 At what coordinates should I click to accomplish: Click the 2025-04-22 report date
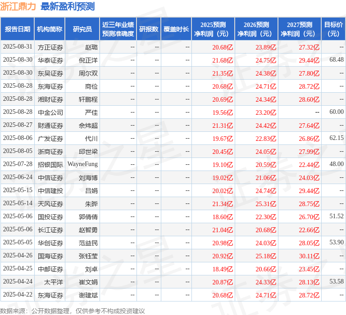pyautogui.click(x=18, y=294)
